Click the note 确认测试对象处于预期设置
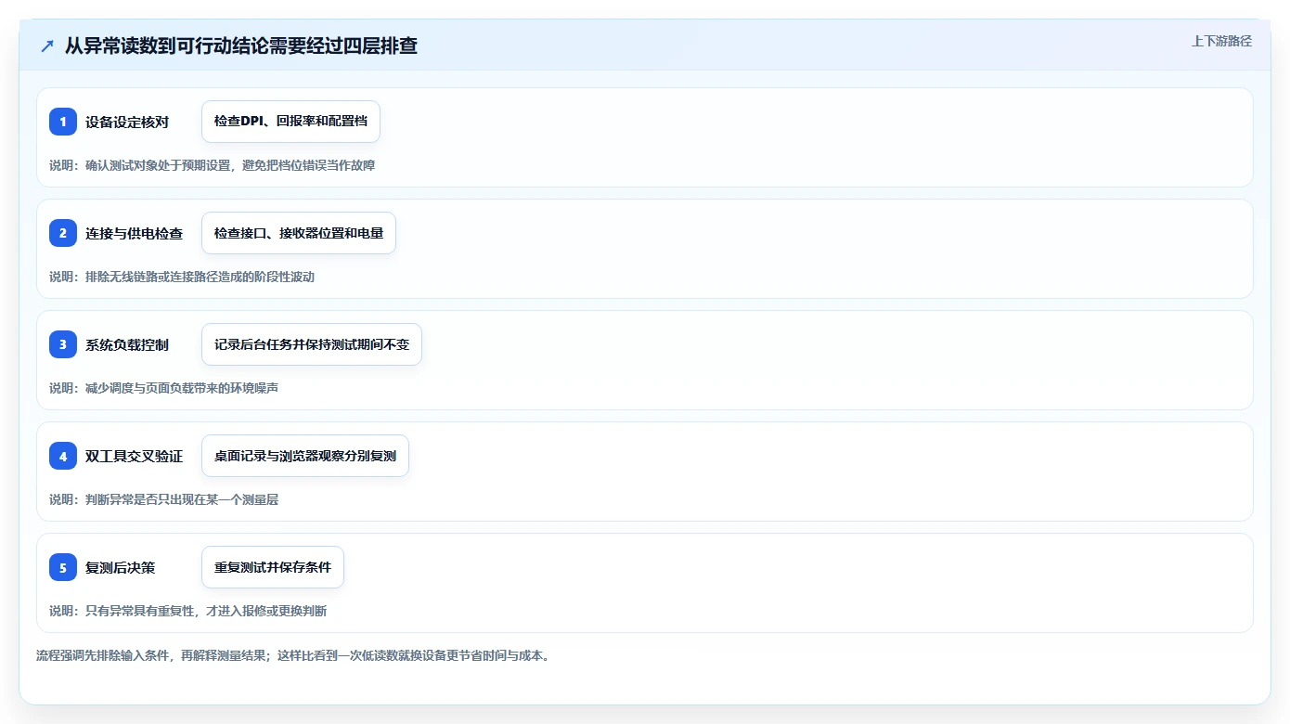 point(158,165)
